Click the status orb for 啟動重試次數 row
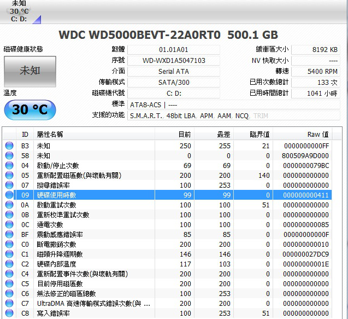The image size is (348, 319). [x=9, y=205]
